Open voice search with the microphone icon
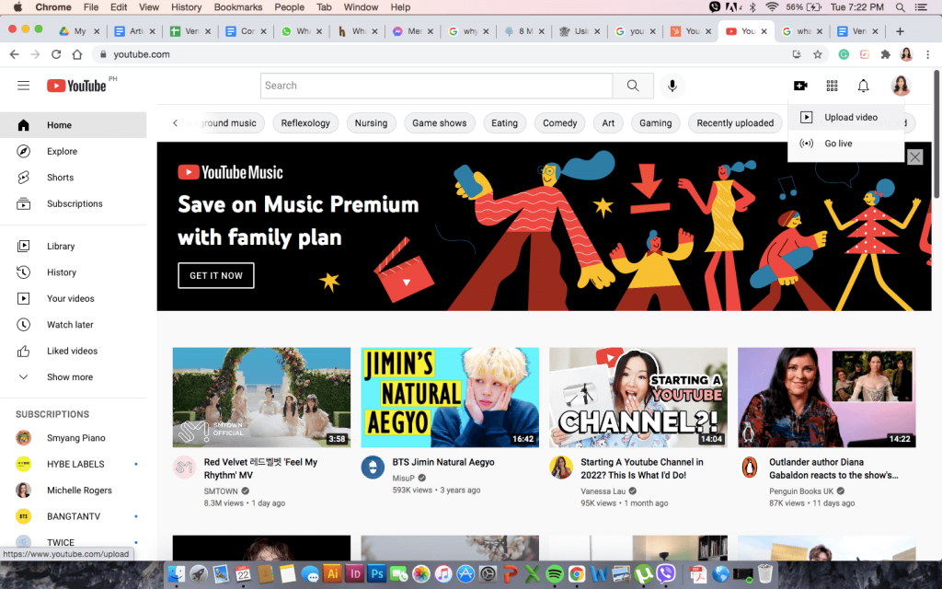This screenshot has height=589, width=942. click(x=672, y=86)
